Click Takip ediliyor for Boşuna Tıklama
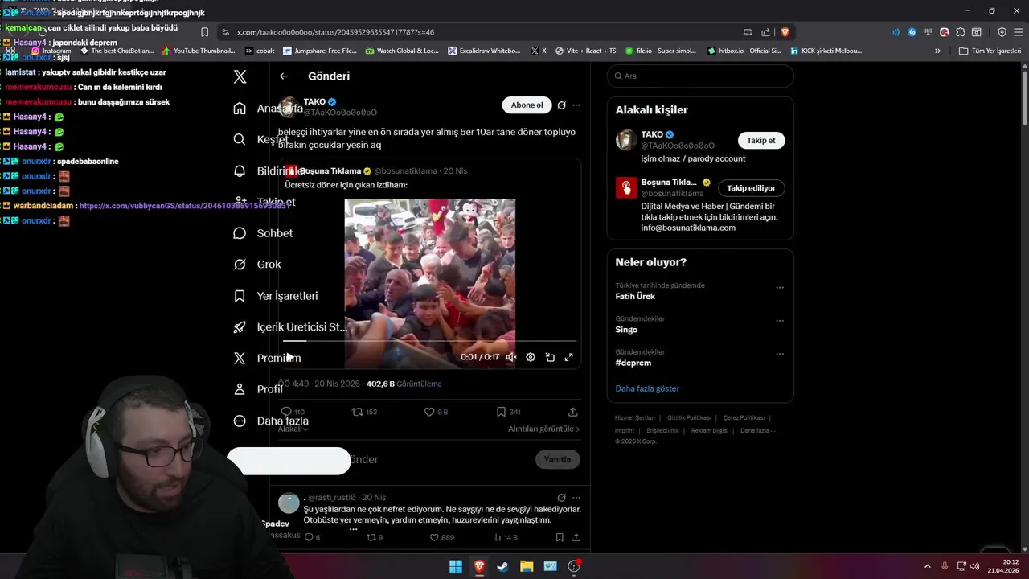1029x579 pixels. point(751,188)
